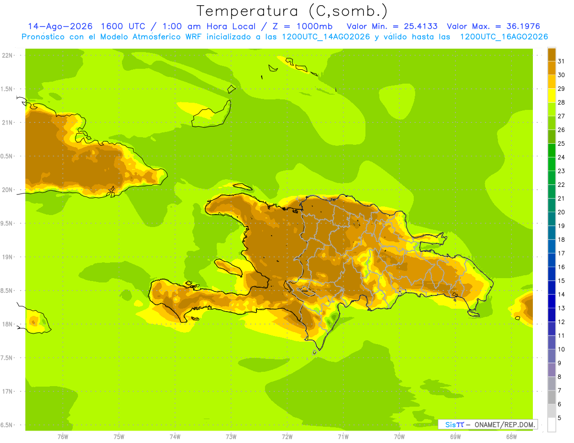Image resolution: width=574 pixels, height=443 pixels.
Task: Click the "76W" longitude axis label
Action: pyautogui.click(x=63, y=437)
